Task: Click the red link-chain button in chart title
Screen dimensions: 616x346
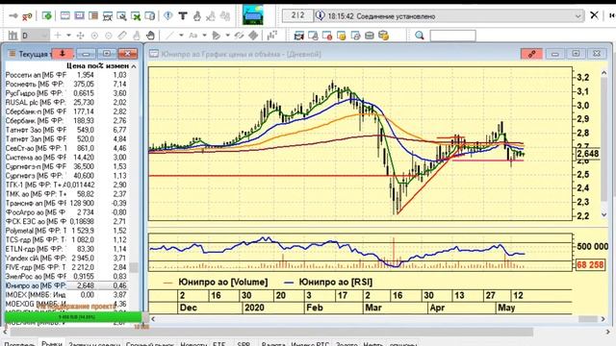Action: coord(531,54)
